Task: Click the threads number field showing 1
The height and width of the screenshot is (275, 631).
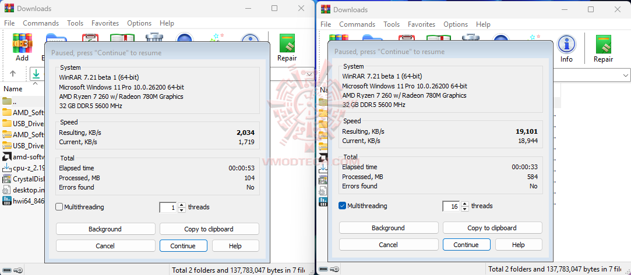Action: click(168, 208)
